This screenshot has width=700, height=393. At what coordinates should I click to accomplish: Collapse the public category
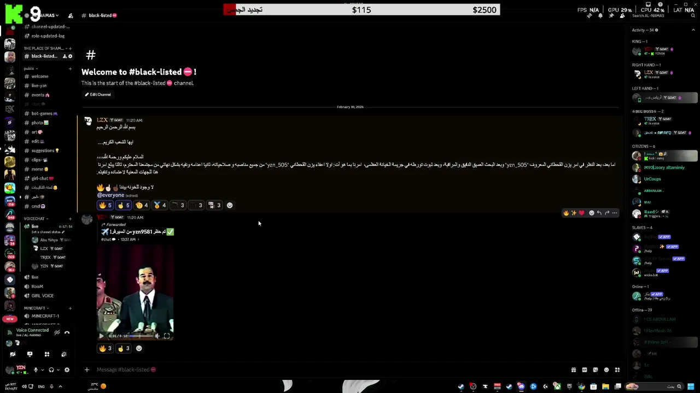click(x=31, y=68)
